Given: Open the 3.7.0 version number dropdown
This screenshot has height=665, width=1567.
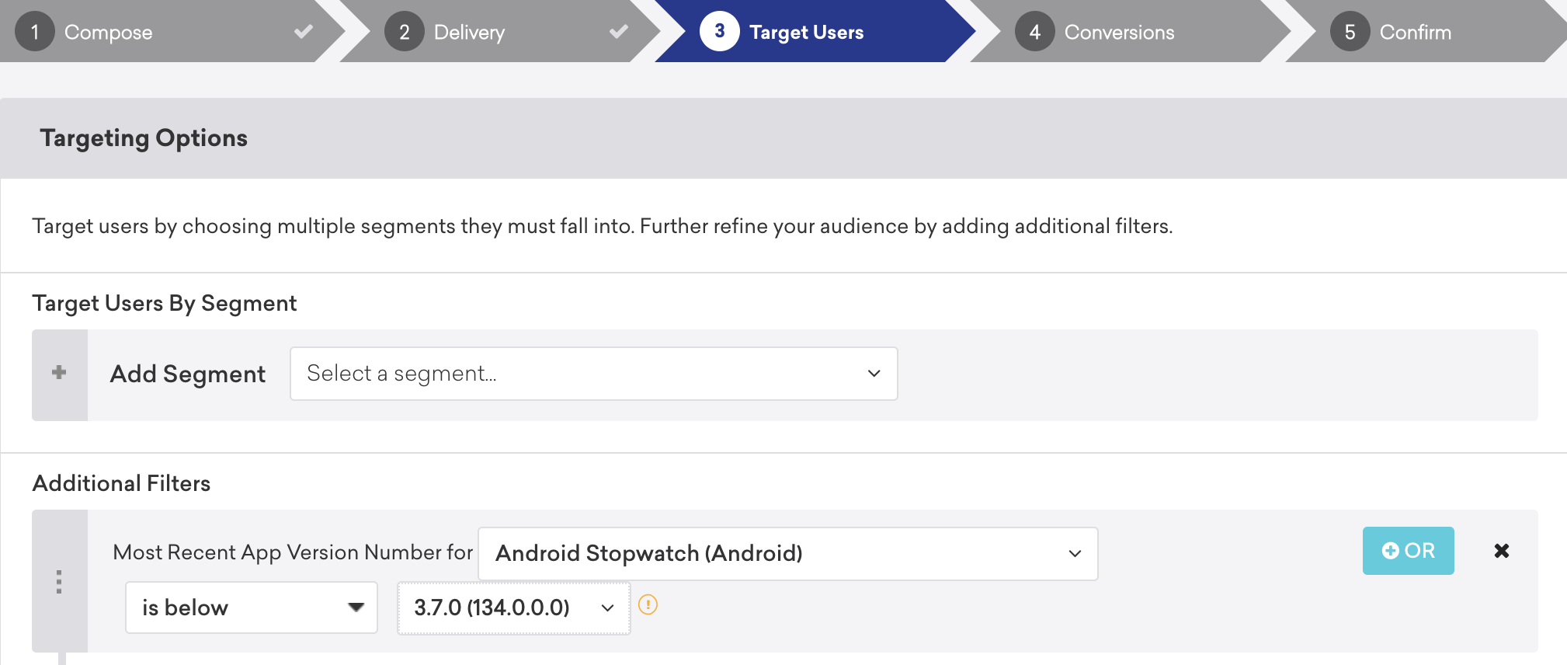Looking at the screenshot, I should [x=514, y=608].
